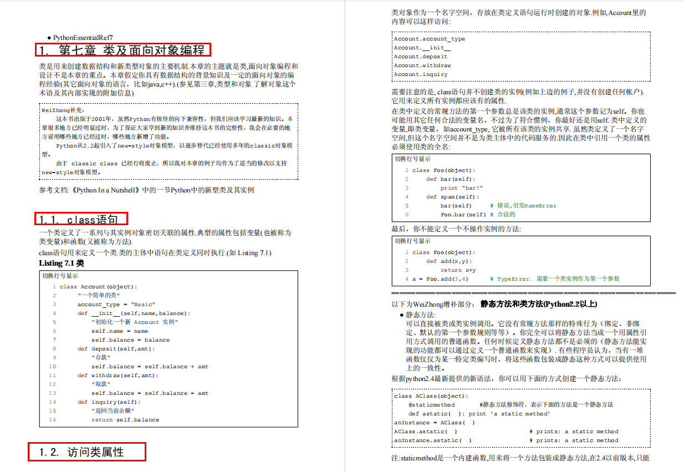Click the code line "return x+y"
The height and width of the screenshot is (472, 684).
point(458,270)
